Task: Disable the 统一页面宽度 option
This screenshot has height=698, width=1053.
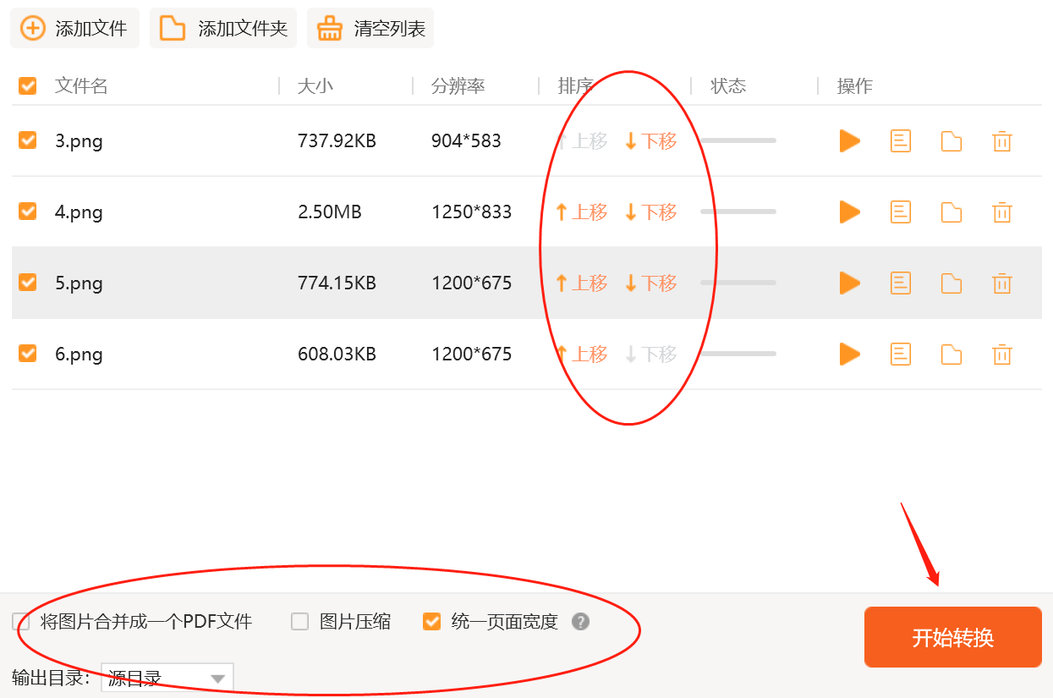Action: click(x=432, y=621)
